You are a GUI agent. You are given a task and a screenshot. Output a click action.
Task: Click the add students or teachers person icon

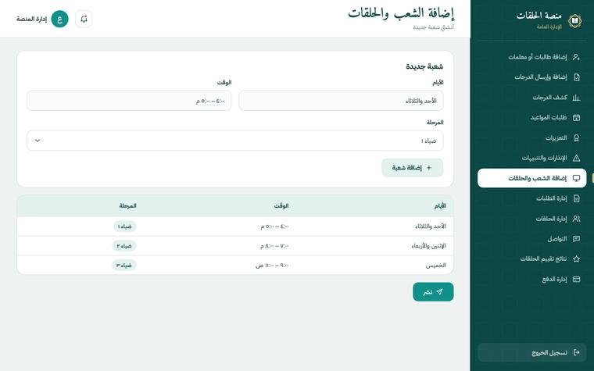(x=576, y=57)
